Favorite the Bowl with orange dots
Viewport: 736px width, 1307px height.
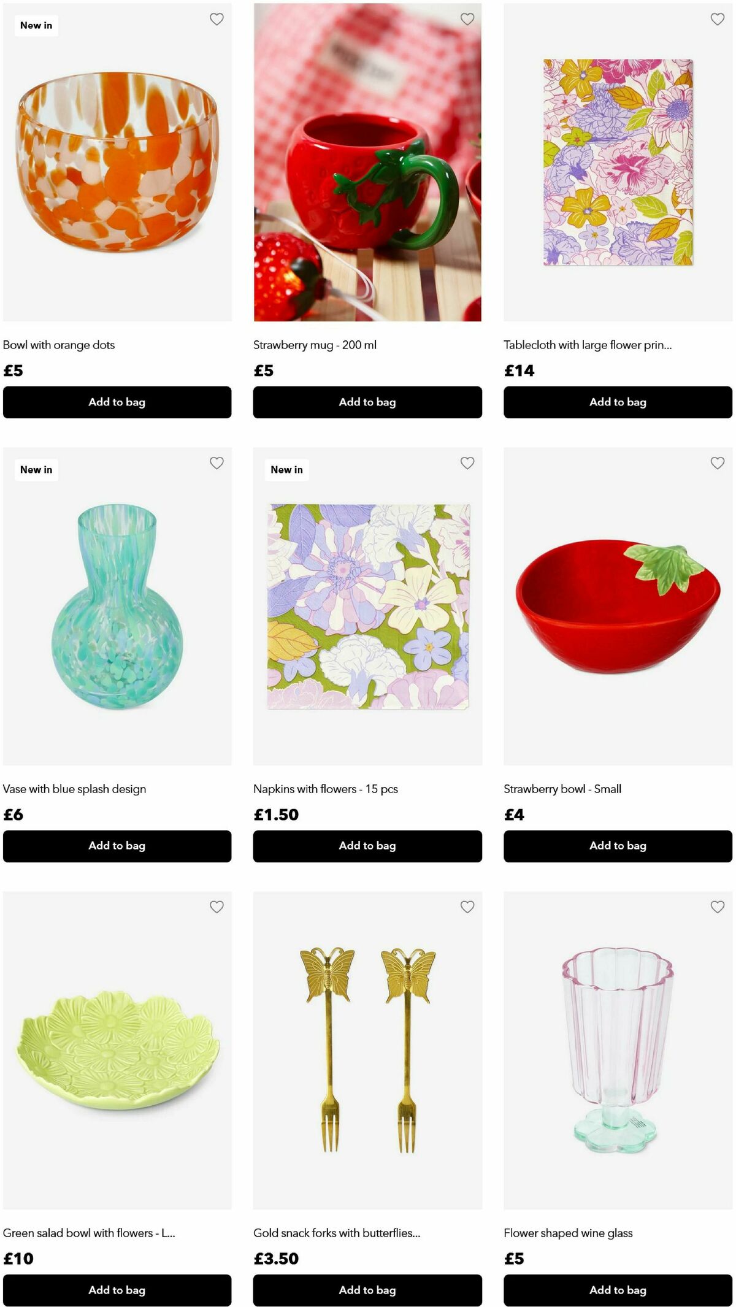click(x=217, y=19)
